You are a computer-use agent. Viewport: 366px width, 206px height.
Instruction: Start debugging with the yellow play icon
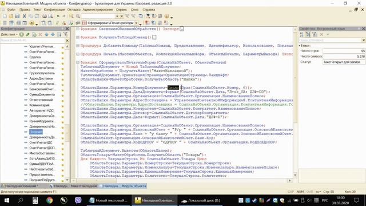point(31,23)
